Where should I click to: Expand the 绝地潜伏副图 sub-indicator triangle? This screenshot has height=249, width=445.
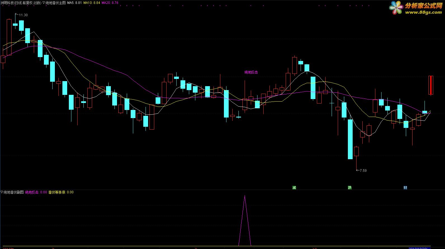pos(2,192)
